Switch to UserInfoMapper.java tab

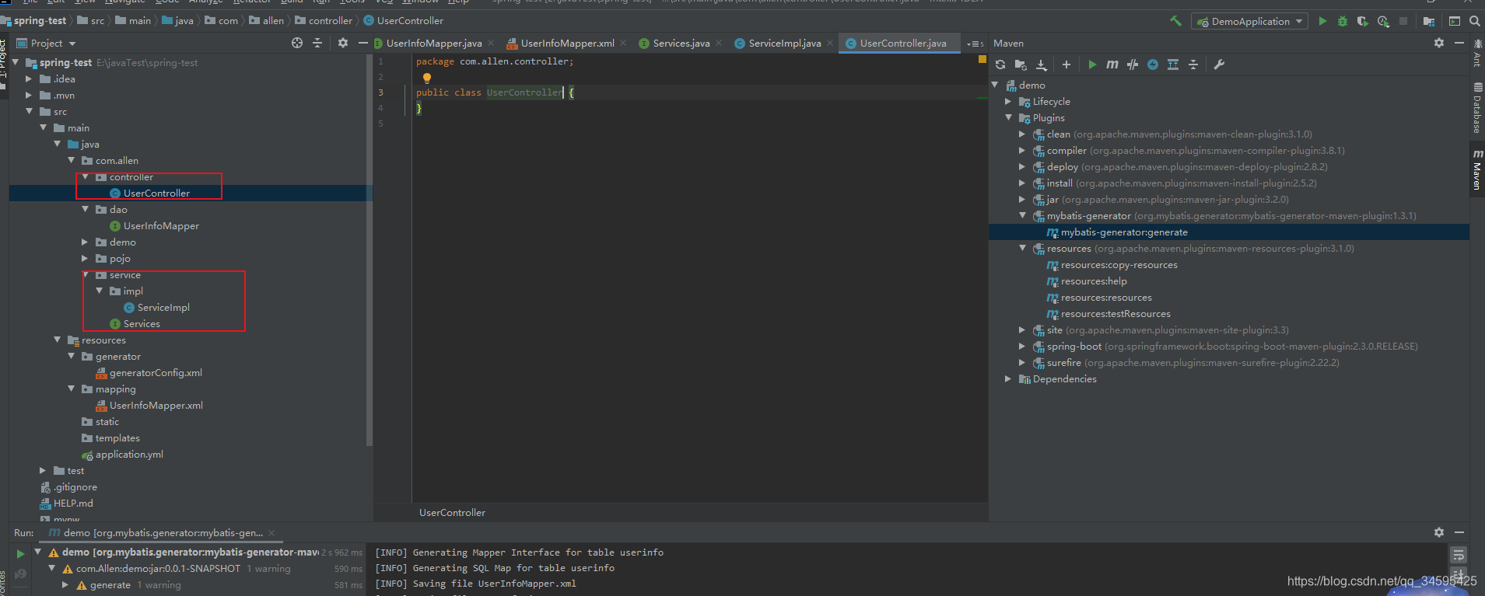(433, 44)
